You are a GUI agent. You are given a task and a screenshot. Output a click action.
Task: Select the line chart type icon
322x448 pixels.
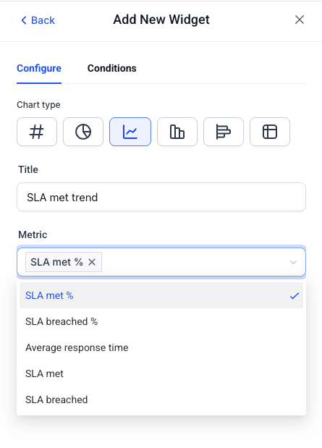[x=130, y=132]
